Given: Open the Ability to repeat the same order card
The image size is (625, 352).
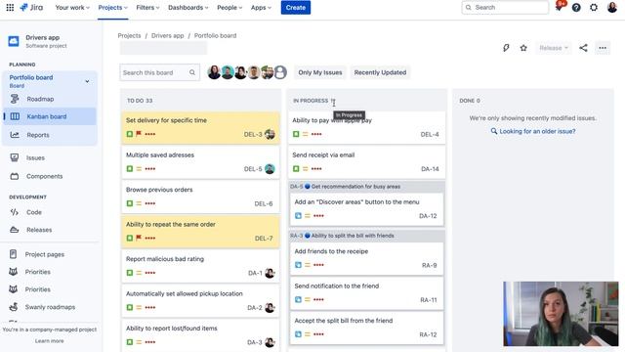Looking at the screenshot, I should (200, 232).
